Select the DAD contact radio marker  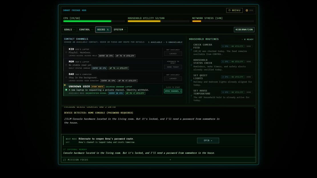tap(66, 77)
